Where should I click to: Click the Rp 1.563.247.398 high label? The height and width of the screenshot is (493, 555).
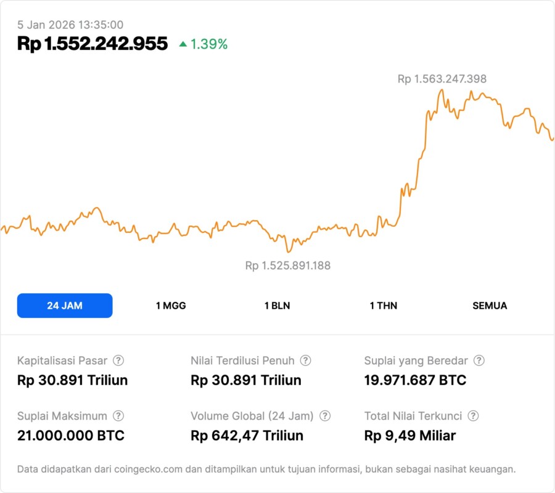(x=442, y=79)
